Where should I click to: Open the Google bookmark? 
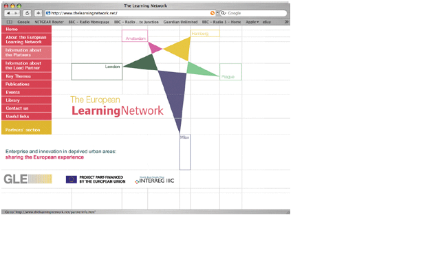(23, 22)
